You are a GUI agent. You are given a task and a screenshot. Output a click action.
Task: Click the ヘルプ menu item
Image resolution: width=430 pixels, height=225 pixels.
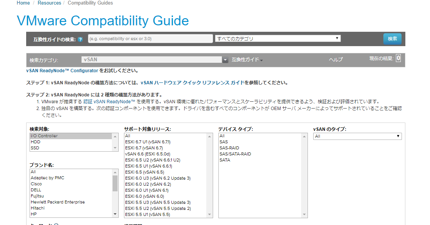pyautogui.click(x=335, y=59)
